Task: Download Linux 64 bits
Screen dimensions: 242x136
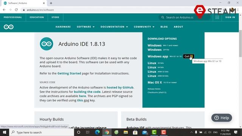Action: click(x=155, y=67)
